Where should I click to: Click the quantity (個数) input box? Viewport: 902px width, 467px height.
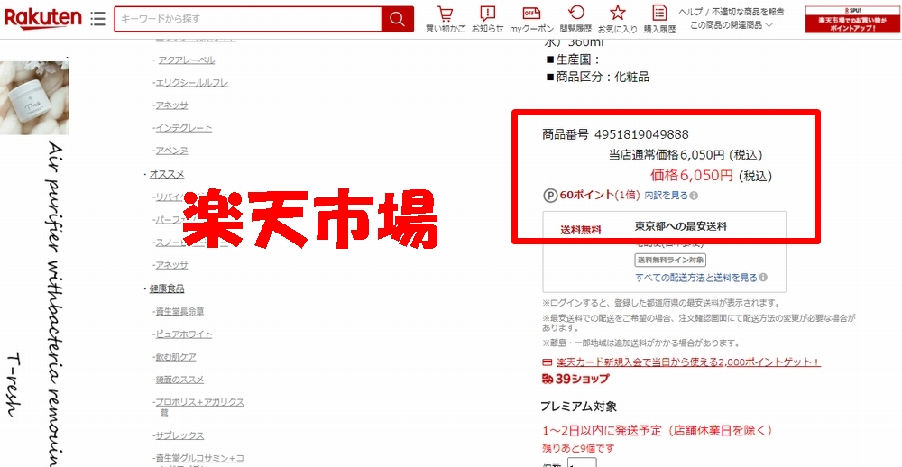[x=582, y=463]
